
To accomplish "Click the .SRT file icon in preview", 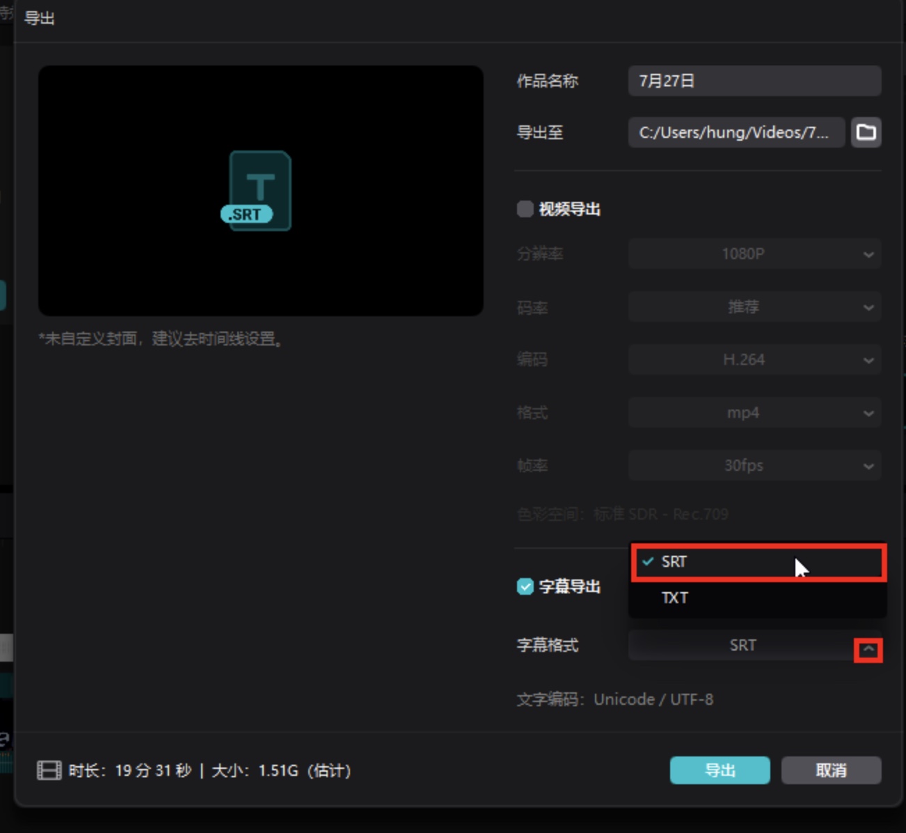I will coord(257,191).
